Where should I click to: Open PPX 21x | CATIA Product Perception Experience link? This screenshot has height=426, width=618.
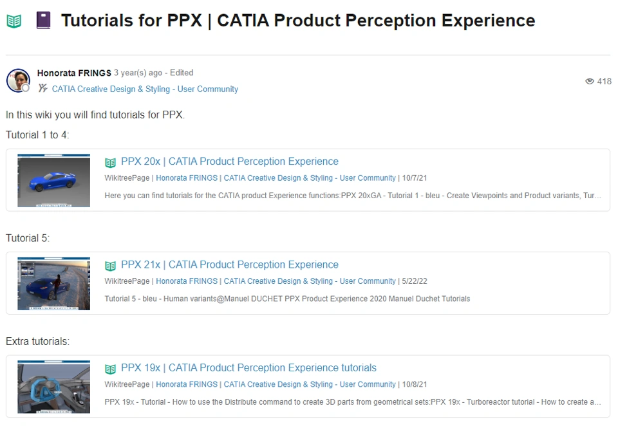click(x=229, y=264)
